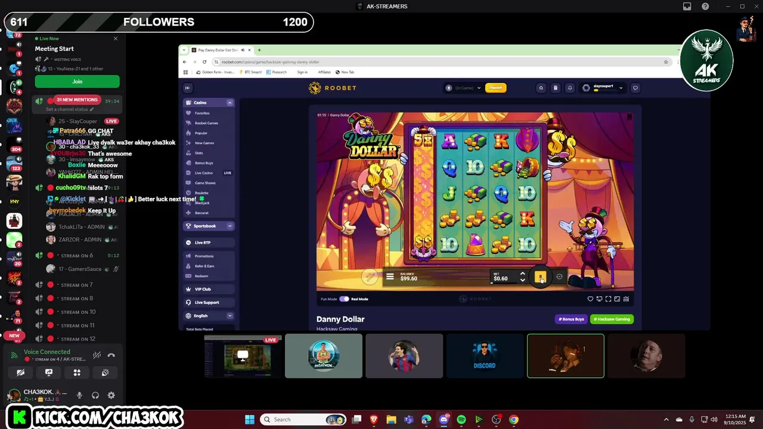The height and width of the screenshot is (429, 763).
Task: Collapse the Roobet sidebar
Action: (187, 88)
